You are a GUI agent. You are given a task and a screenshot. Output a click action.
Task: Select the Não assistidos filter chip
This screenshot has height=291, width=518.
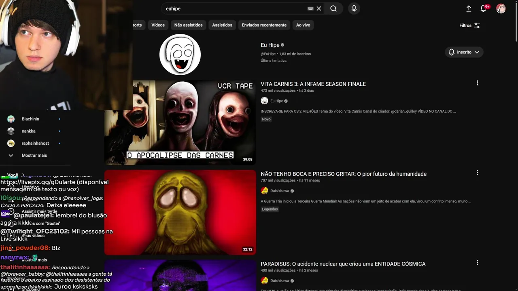pos(188,25)
